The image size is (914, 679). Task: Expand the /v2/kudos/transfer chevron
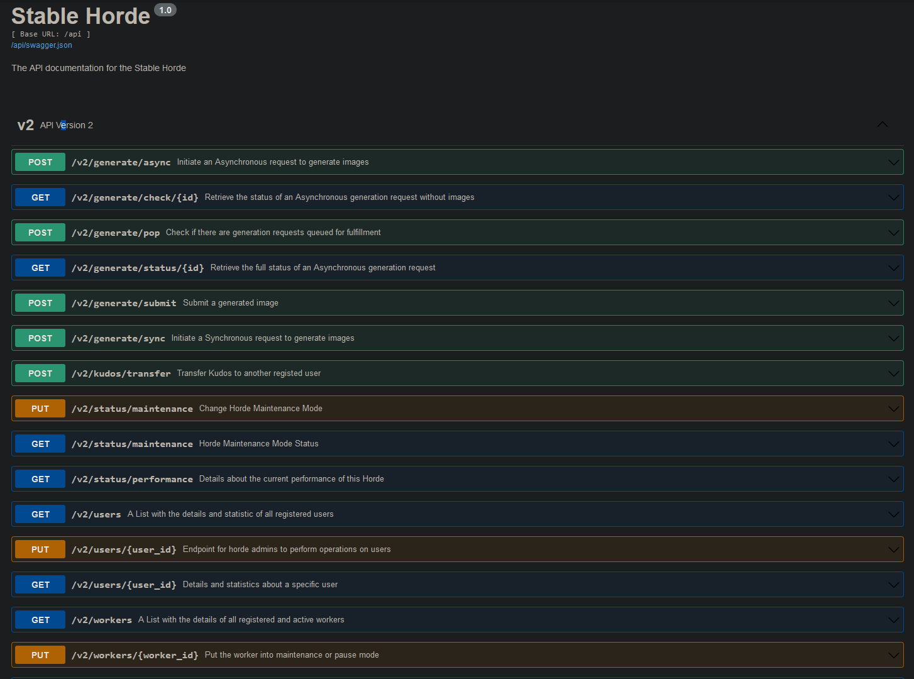coord(893,373)
